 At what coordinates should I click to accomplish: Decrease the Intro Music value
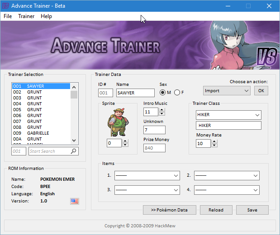click(162, 114)
